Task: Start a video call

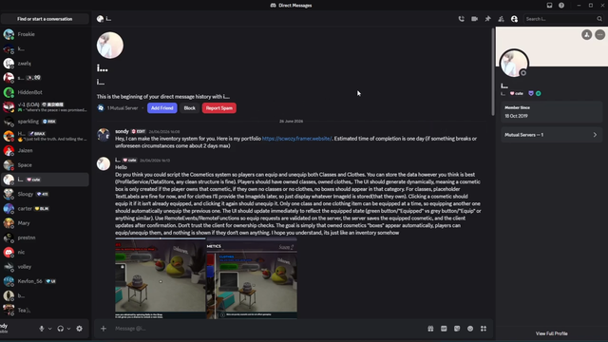Action: (x=474, y=19)
